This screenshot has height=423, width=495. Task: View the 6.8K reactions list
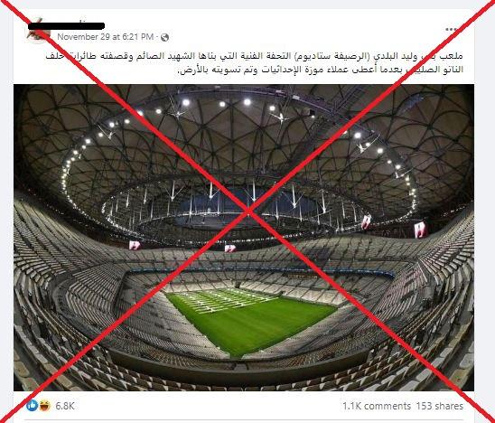[65, 406]
